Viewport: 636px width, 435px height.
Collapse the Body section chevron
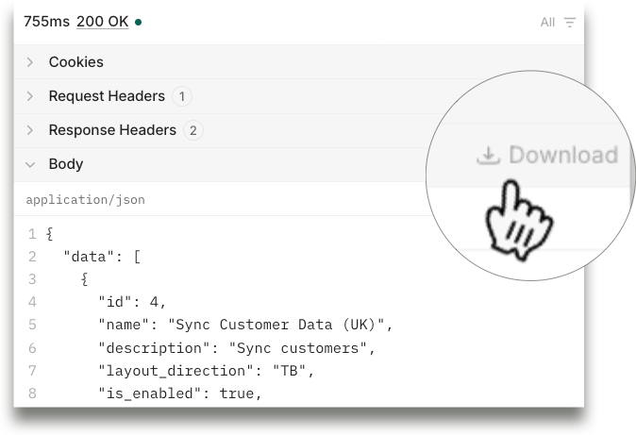click(30, 164)
